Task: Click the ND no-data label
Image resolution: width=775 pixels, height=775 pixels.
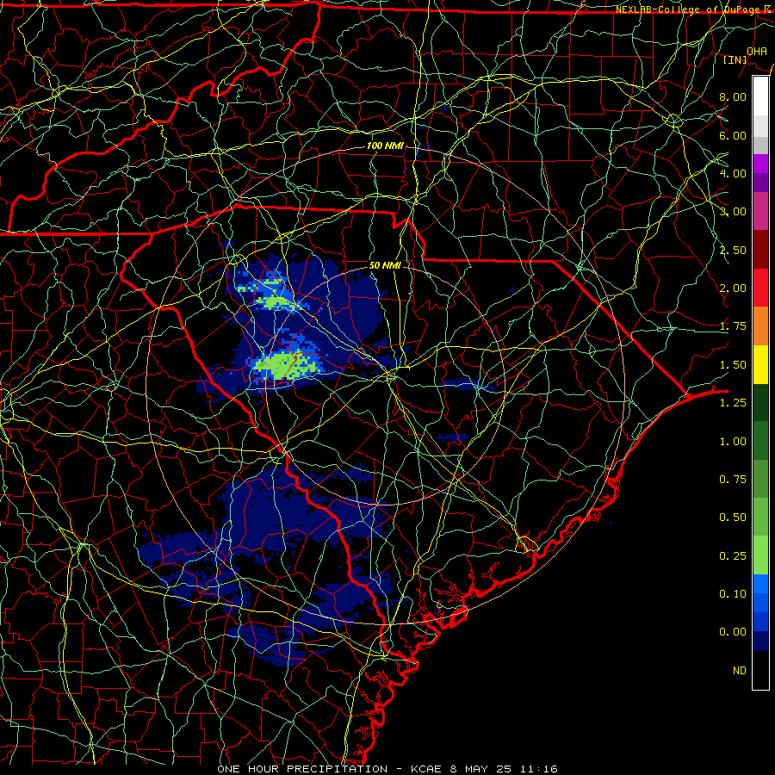Action: point(740,671)
